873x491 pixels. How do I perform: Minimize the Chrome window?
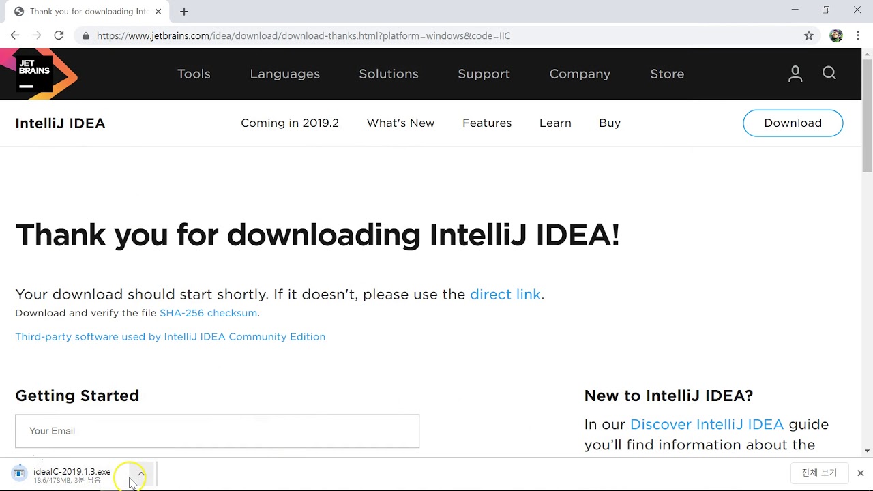pos(795,10)
